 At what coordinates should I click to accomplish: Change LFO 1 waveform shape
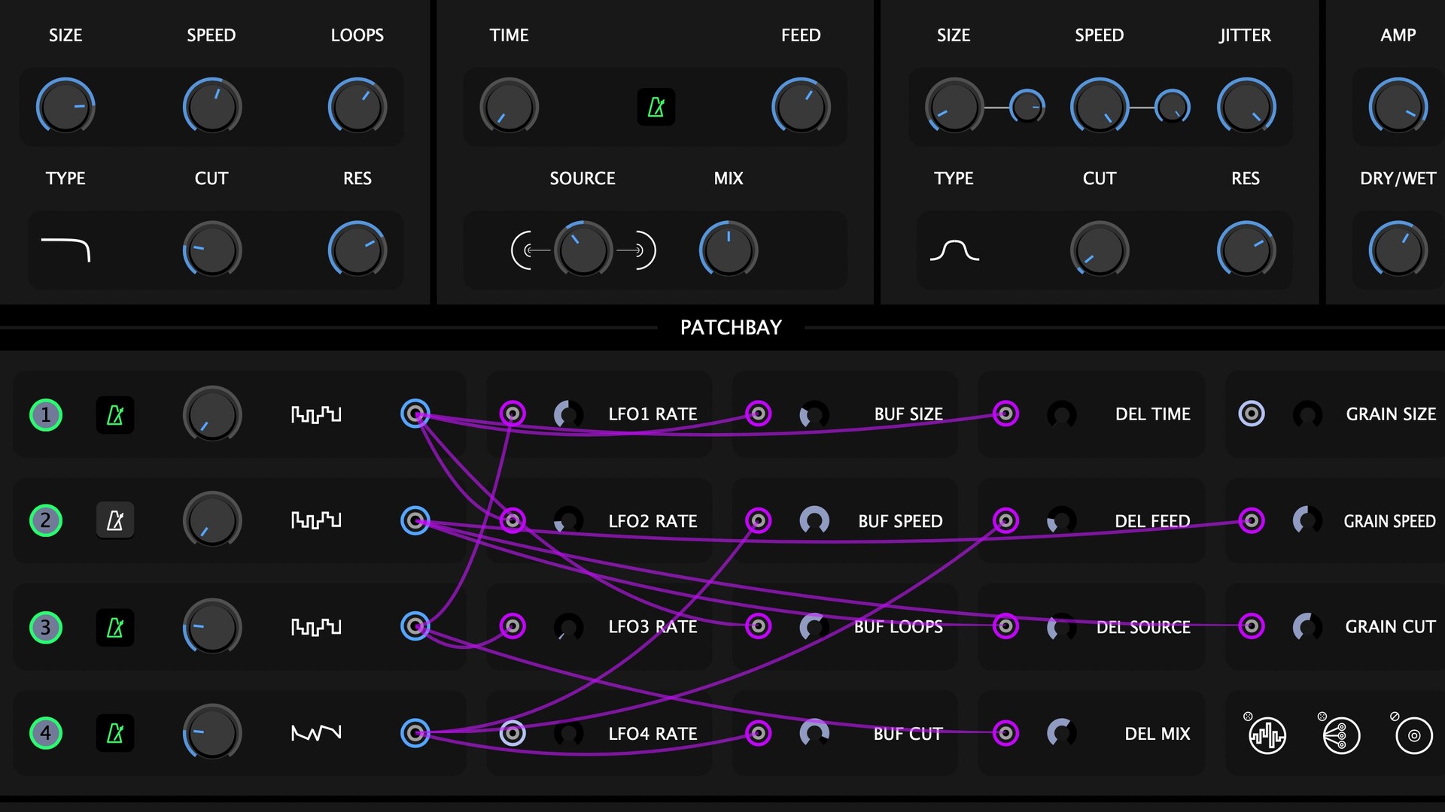(316, 414)
